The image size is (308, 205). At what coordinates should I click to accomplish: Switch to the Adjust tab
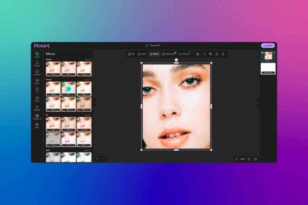(x=142, y=54)
